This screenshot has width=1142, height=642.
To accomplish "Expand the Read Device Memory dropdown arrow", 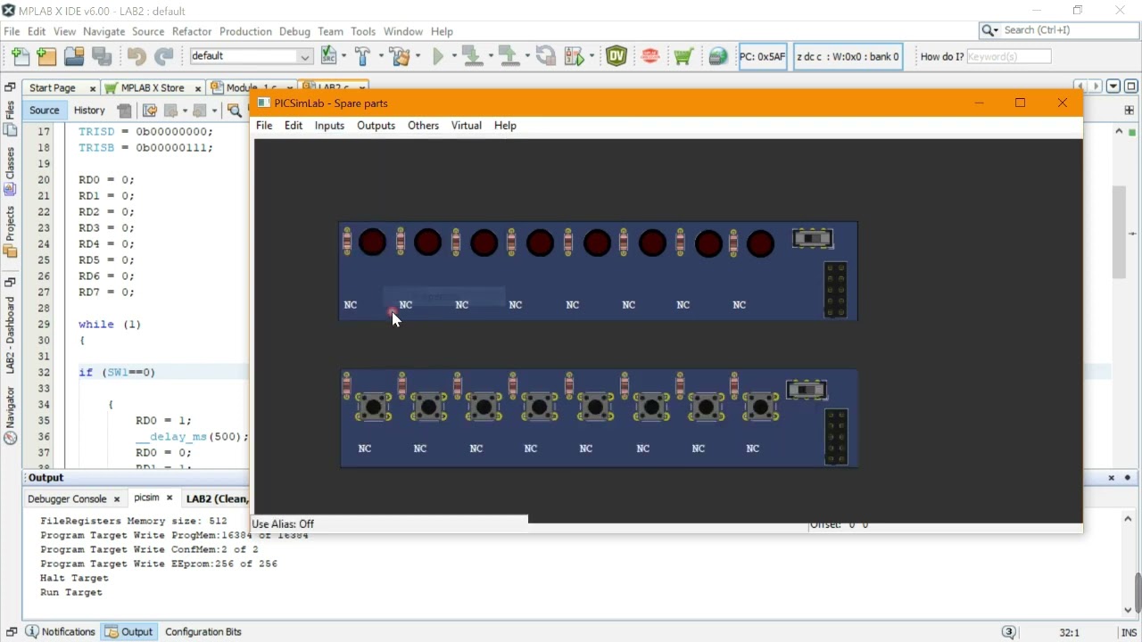I will tap(526, 56).
